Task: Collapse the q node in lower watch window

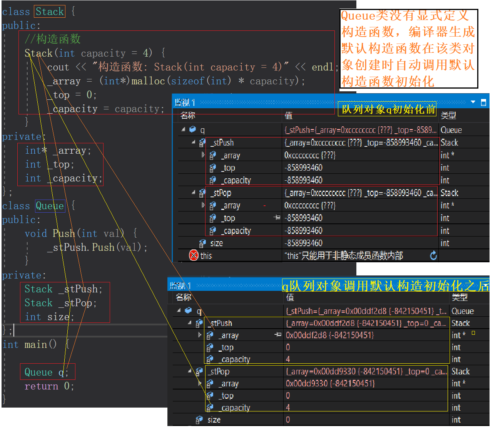Action: tap(179, 310)
